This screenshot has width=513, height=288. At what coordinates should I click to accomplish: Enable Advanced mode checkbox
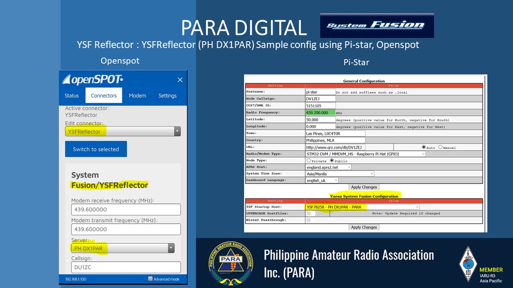pyautogui.click(x=150, y=279)
